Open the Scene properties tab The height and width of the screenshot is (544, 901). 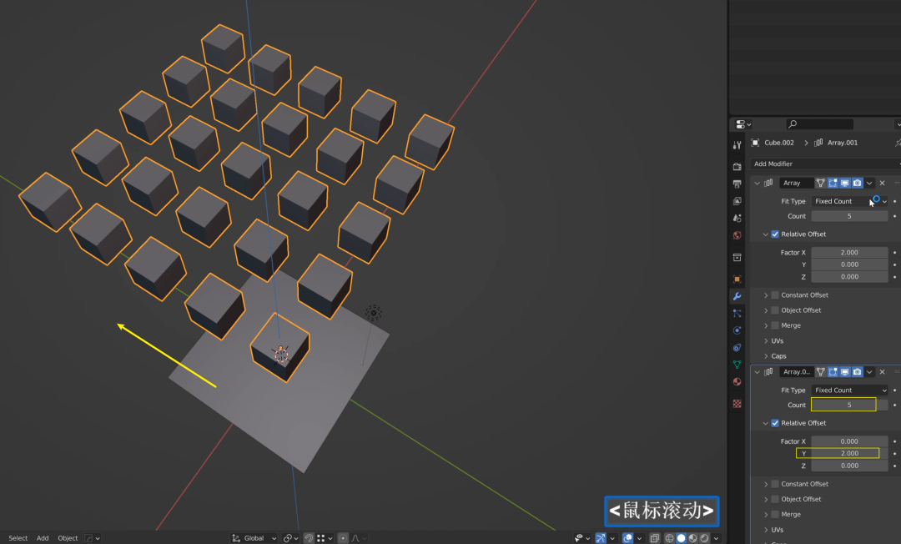737,219
